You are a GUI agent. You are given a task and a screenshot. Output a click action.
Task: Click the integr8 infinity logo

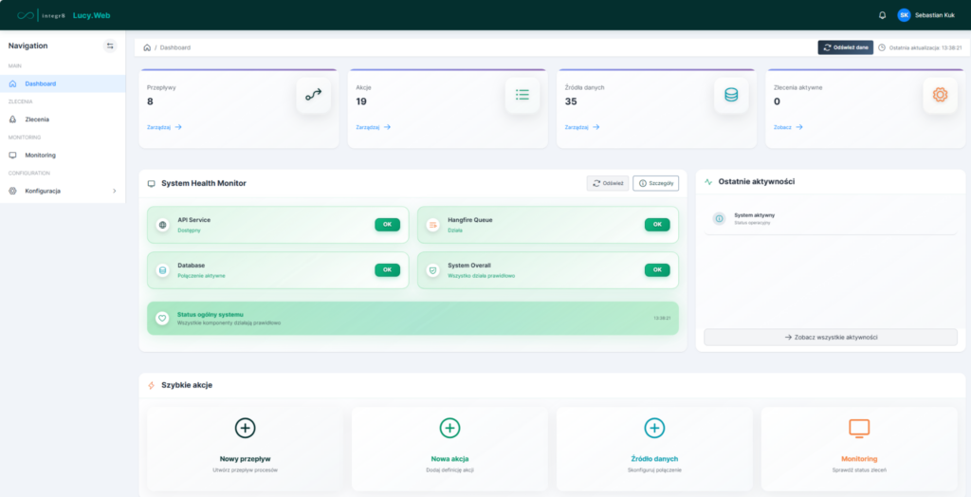point(26,15)
